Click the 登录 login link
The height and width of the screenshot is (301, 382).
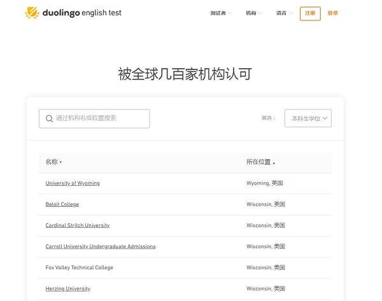point(333,13)
